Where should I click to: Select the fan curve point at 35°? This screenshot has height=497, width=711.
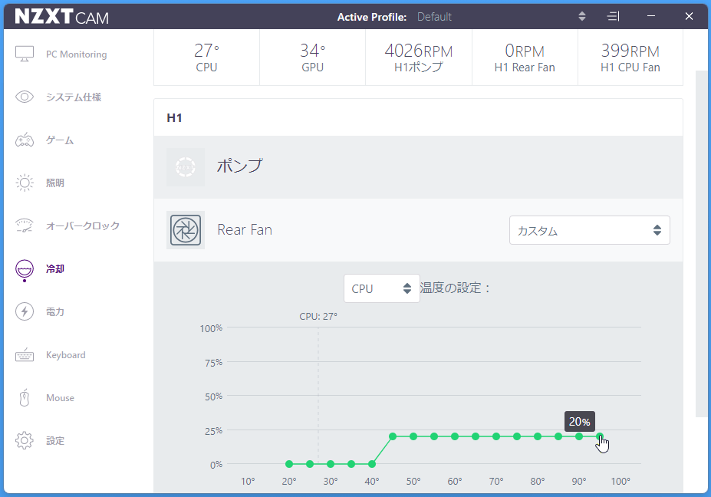pyautogui.click(x=351, y=464)
